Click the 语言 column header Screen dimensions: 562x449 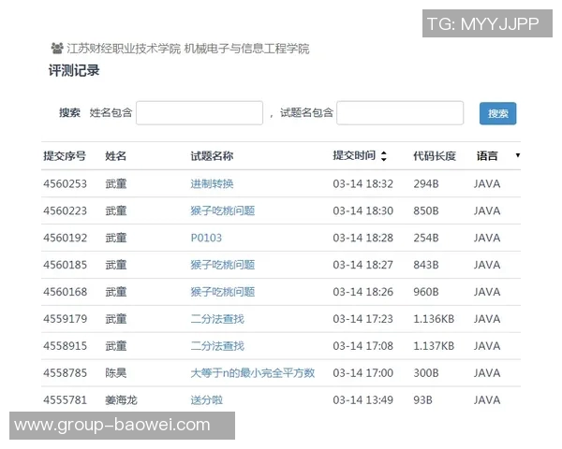pos(487,156)
